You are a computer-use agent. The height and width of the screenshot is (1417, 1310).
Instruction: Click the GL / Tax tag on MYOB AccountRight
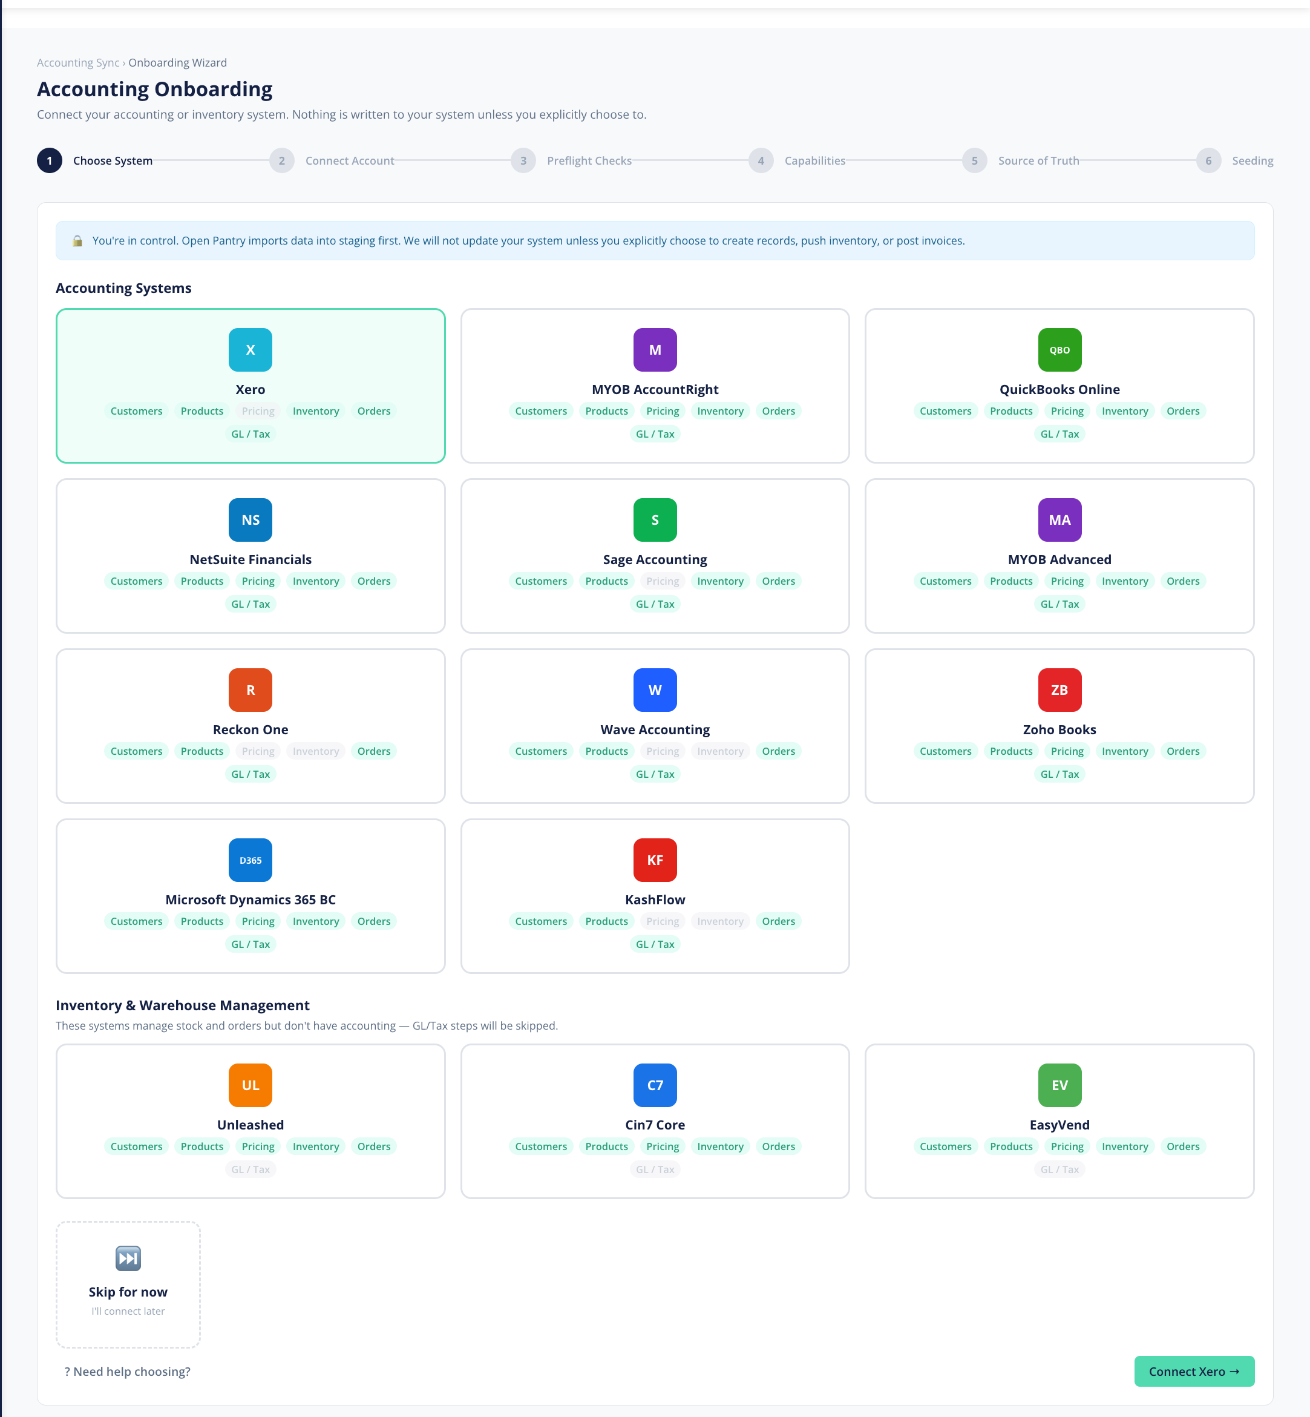pos(654,434)
